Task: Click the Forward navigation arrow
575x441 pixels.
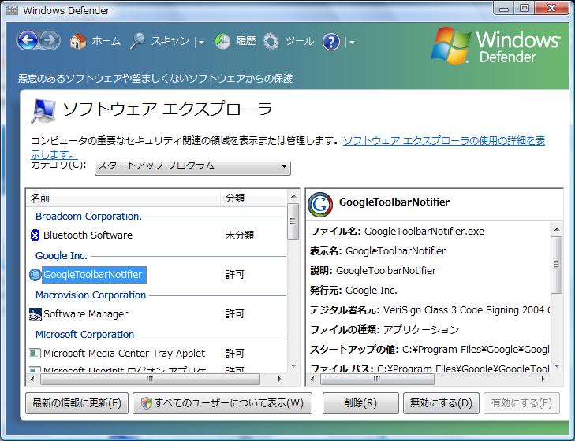Action: pyautogui.click(x=50, y=40)
